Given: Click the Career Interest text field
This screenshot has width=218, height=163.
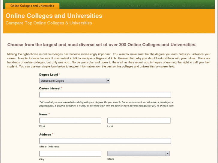Looking at the screenshot, I should tap(105, 95).
